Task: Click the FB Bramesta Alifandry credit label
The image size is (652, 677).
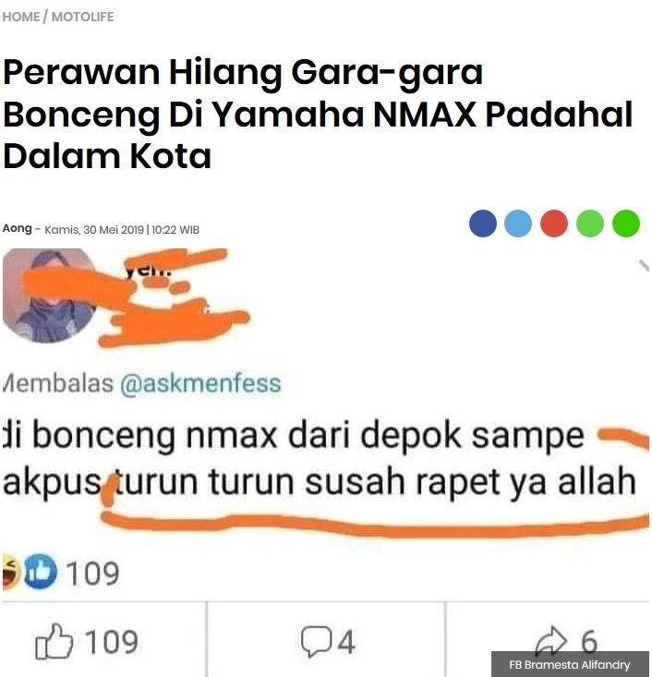Action: (570, 664)
